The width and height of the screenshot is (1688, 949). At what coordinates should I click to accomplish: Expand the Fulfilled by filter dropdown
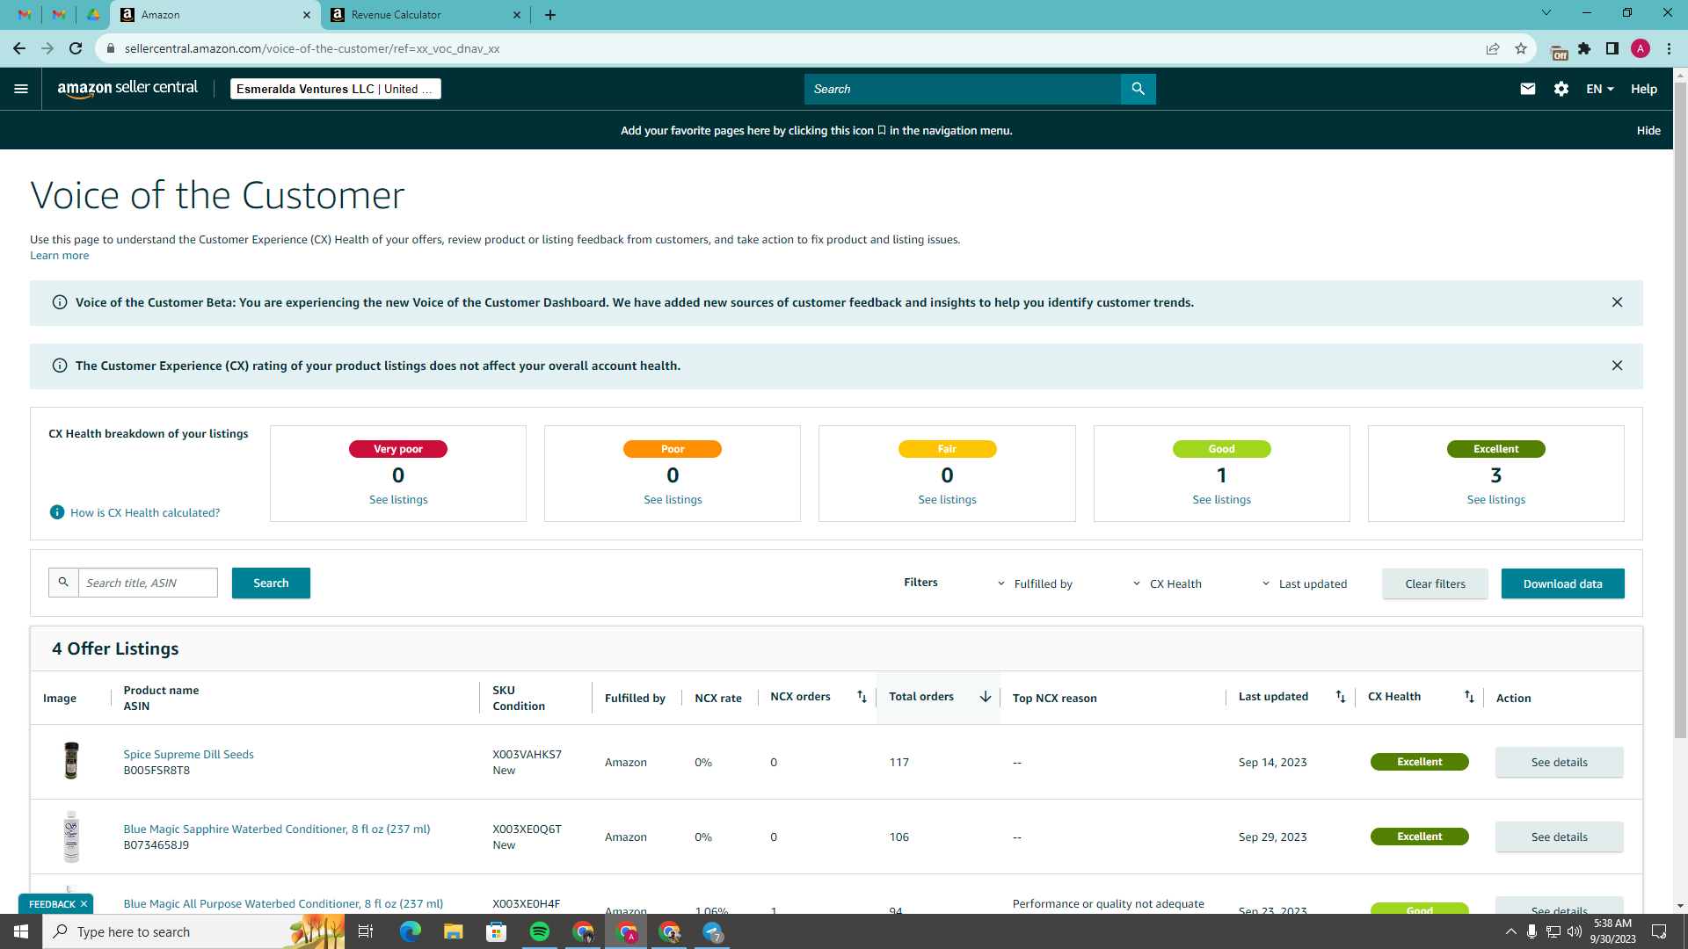[1036, 583]
